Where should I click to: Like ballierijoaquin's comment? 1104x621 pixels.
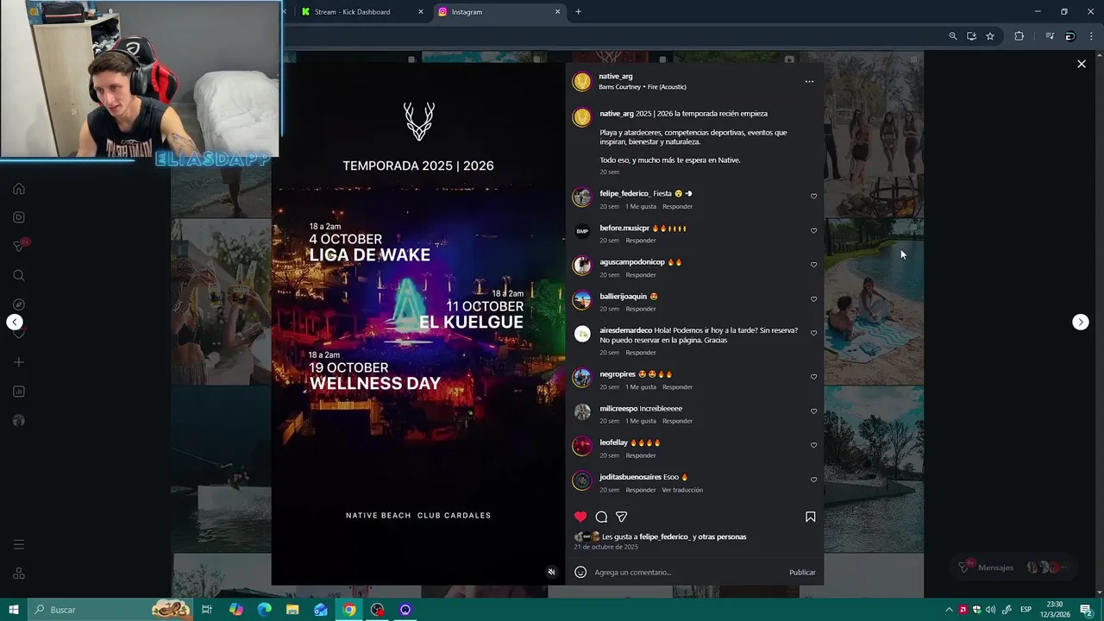click(813, 299)
